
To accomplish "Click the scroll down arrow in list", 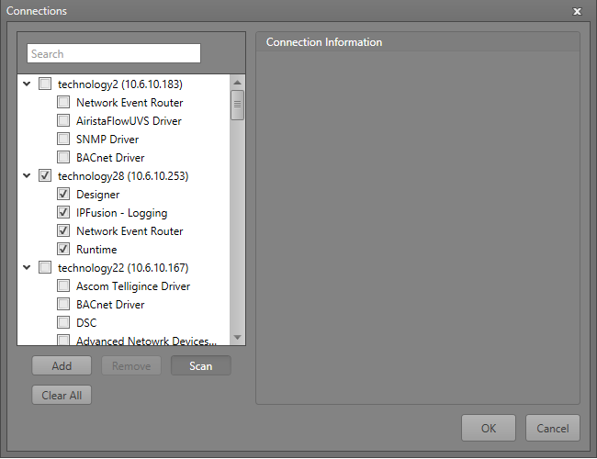I will click(237, 338).
